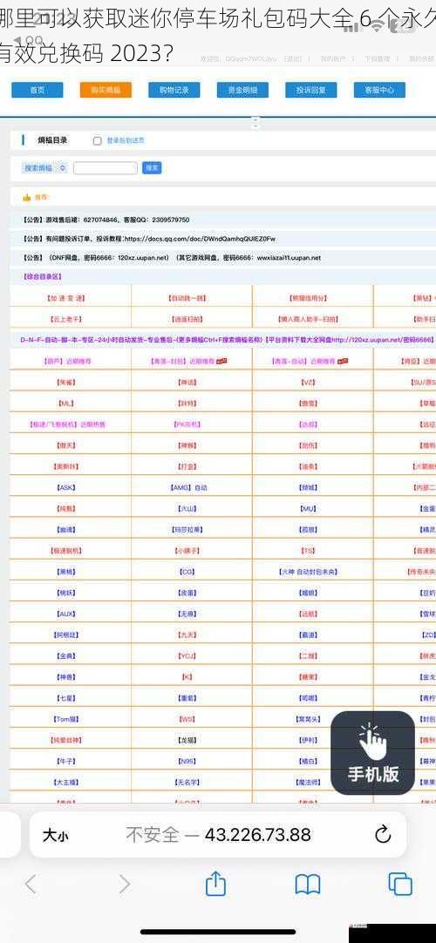Focus the search text input field
436x943 pixels.
point(106,168)
